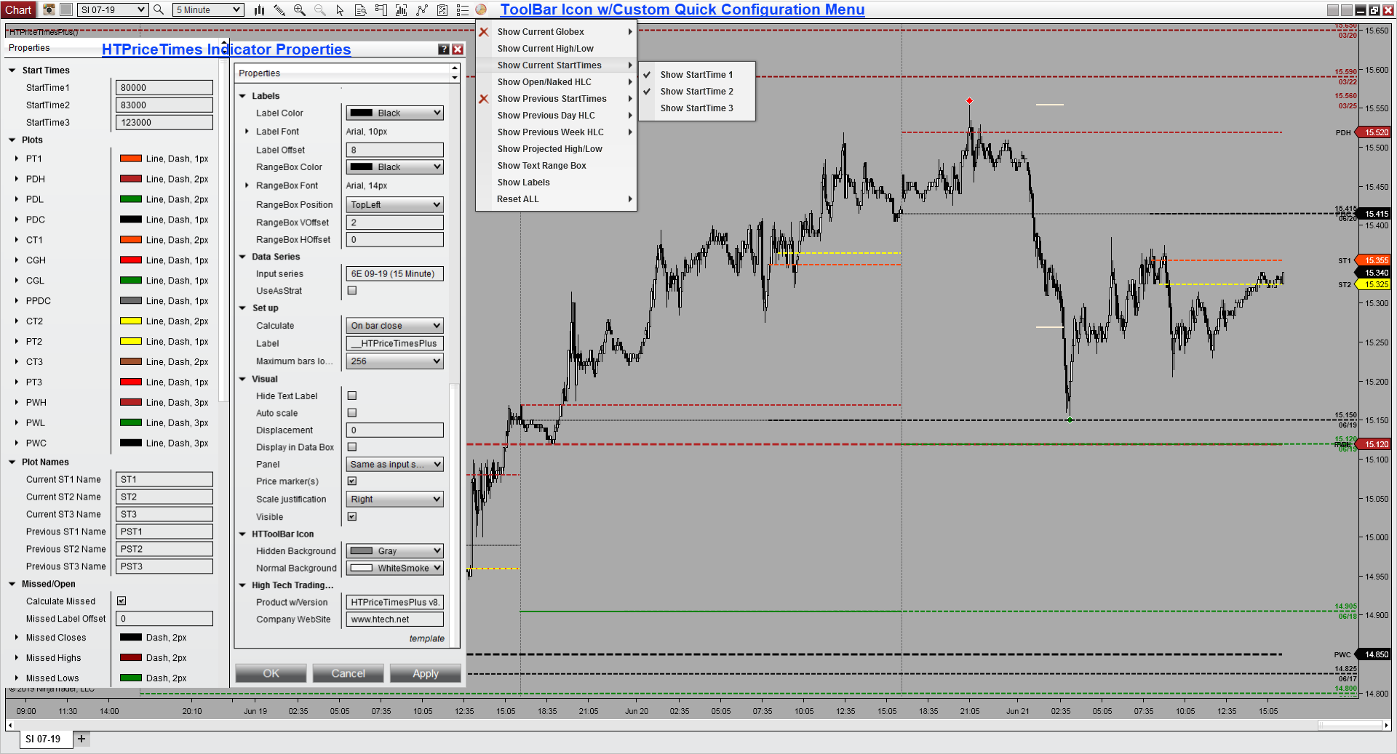The height and width of the screenshot is (754, 1397).
Task: Open the SI 07-19 instrument dropdown
Action: point(113,9)
